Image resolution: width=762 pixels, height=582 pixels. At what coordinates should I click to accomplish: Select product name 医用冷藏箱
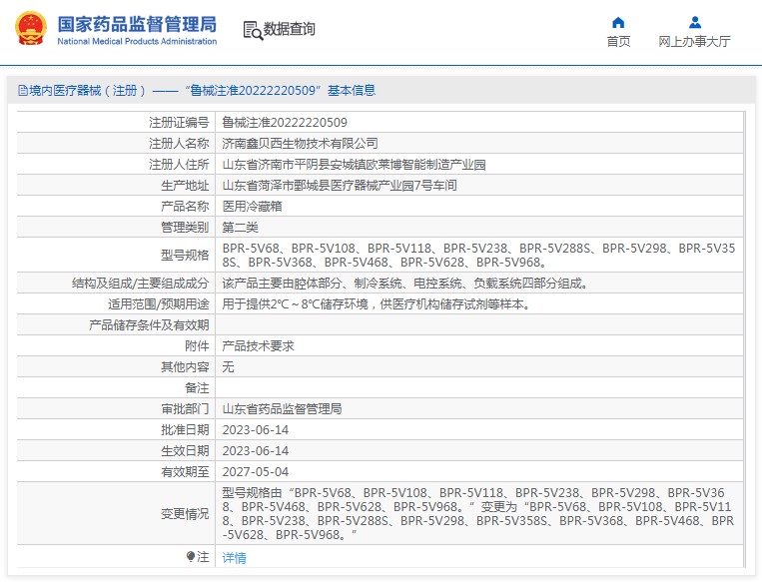253,206
